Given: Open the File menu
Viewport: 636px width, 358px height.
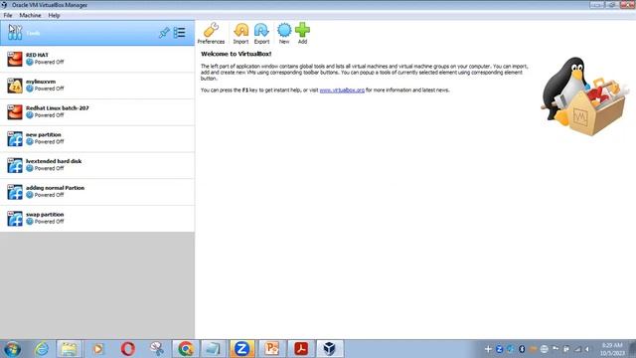Looking at the screenshot, I should pos(8,15).
